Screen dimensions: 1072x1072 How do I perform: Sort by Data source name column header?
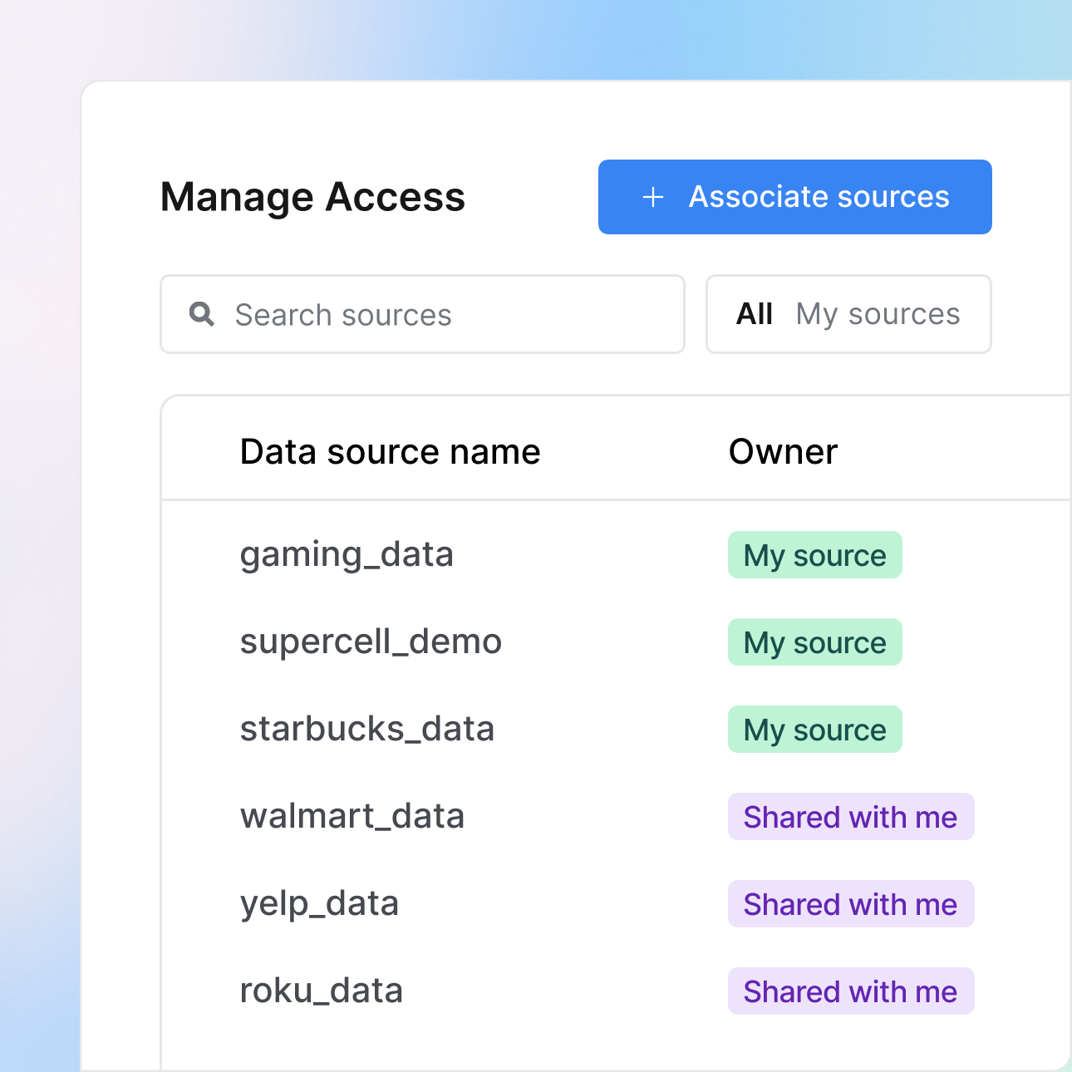[x=390, y=452]
